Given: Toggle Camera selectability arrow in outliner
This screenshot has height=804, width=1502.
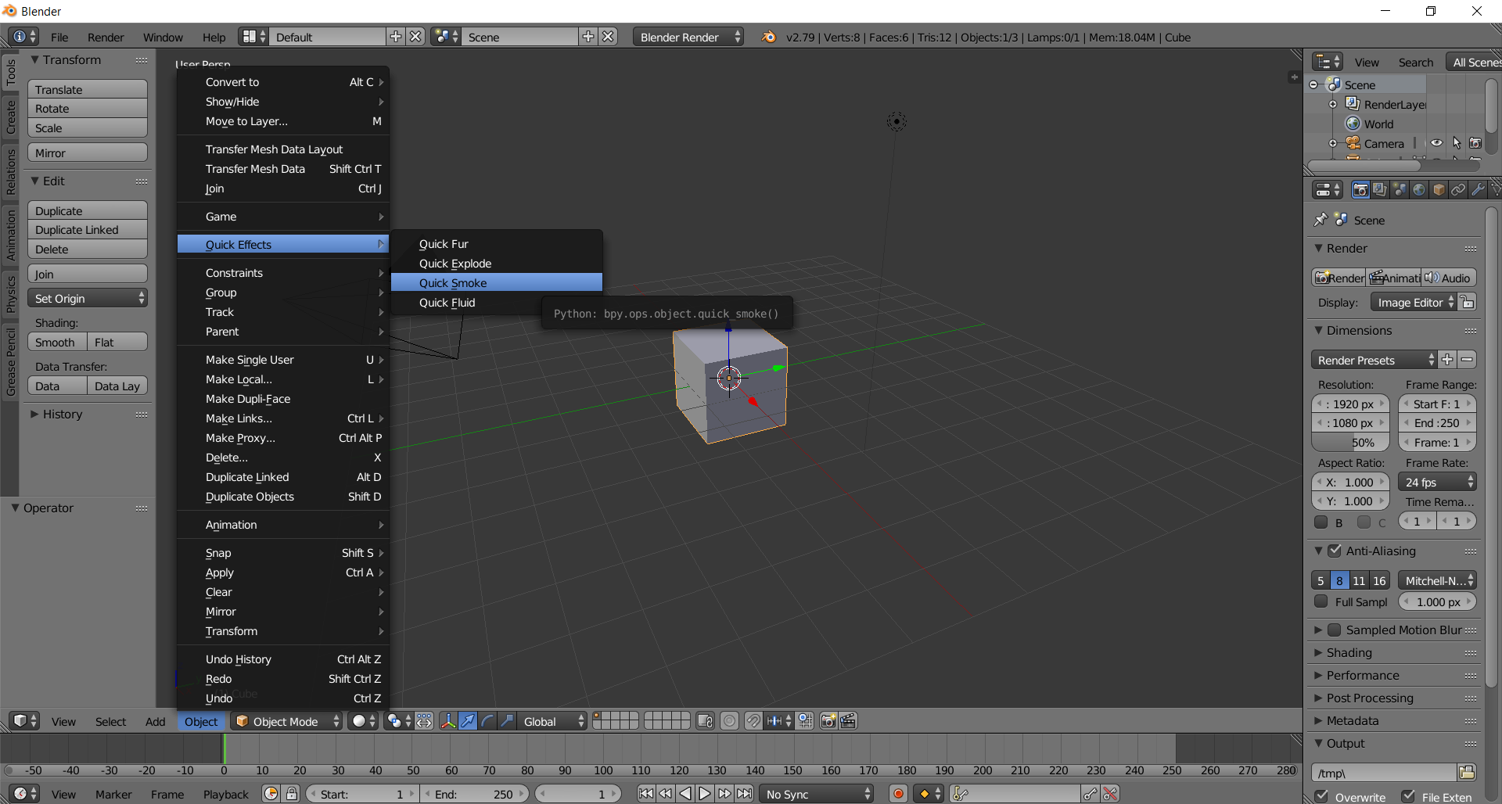Looking at the screenshot, I should [x=1457, y=143].
